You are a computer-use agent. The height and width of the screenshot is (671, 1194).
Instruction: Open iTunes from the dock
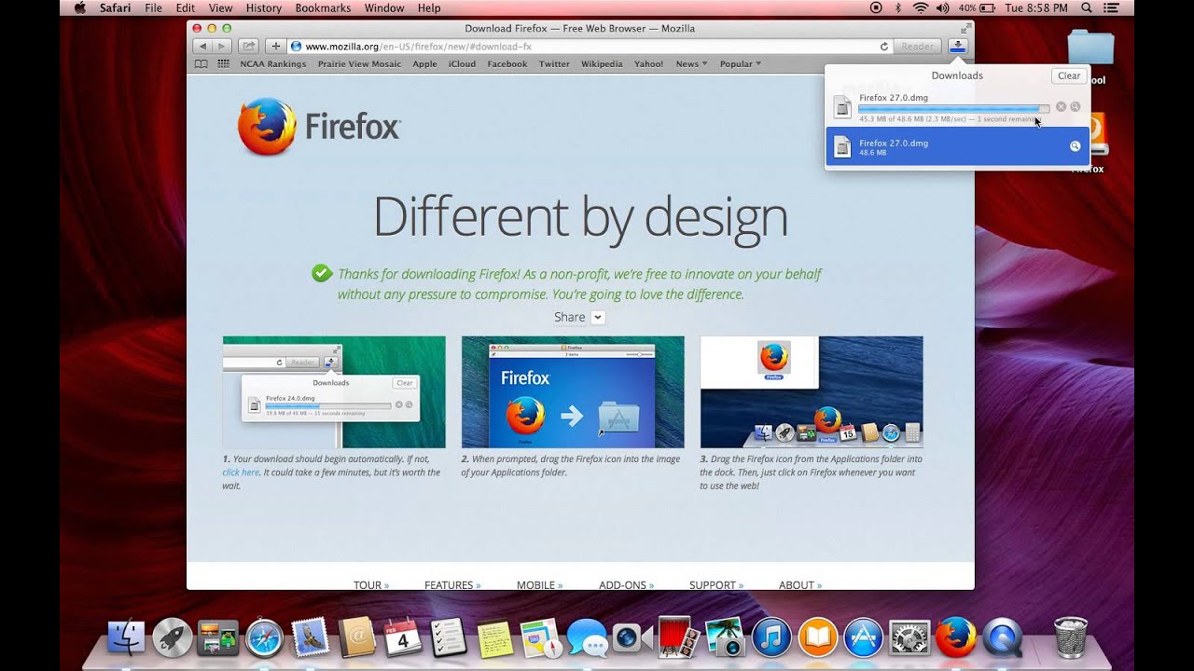point(771,637)
